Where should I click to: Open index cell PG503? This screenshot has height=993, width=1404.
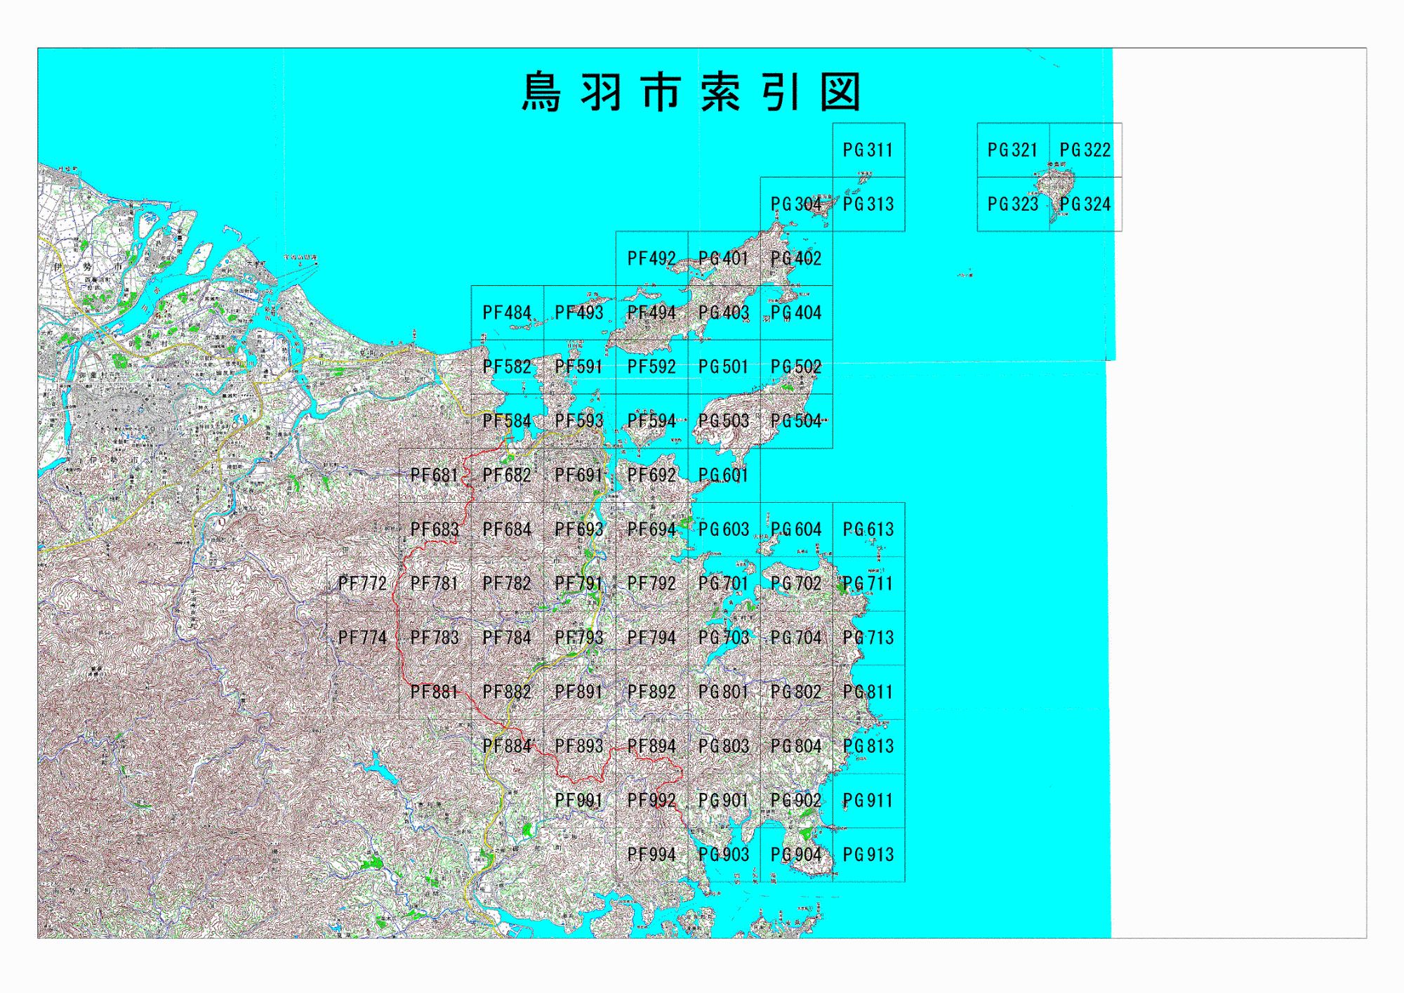[724, 421]
